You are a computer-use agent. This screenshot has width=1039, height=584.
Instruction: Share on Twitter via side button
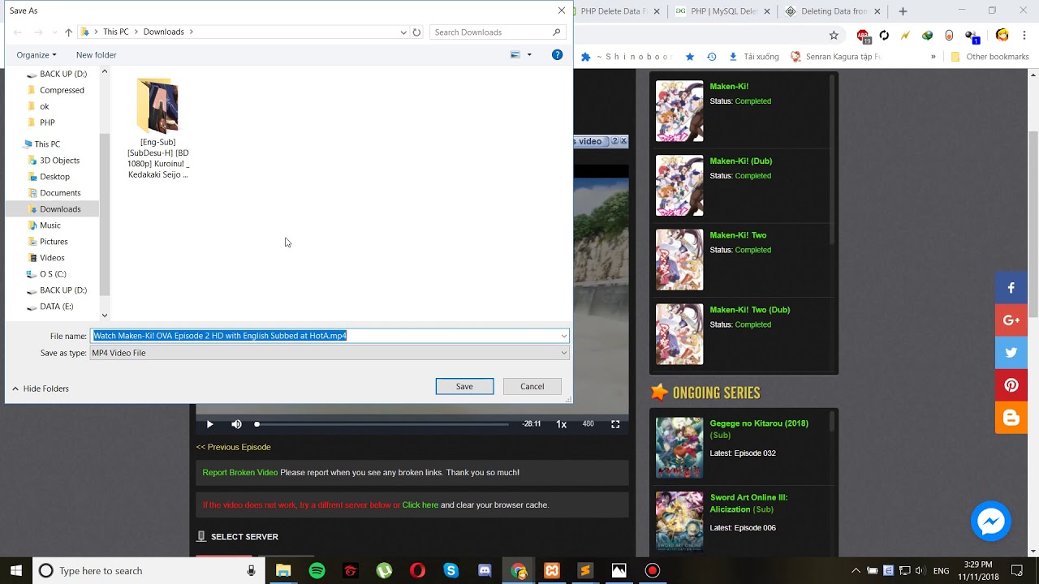tap(1011, 353)
